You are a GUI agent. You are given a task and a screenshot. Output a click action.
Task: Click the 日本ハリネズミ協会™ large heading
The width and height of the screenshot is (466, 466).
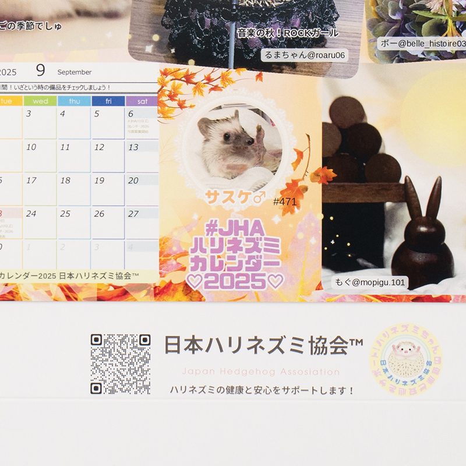[264, 345]
